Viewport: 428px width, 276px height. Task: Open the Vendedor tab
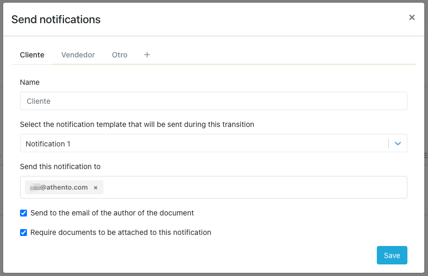(78, 55)
